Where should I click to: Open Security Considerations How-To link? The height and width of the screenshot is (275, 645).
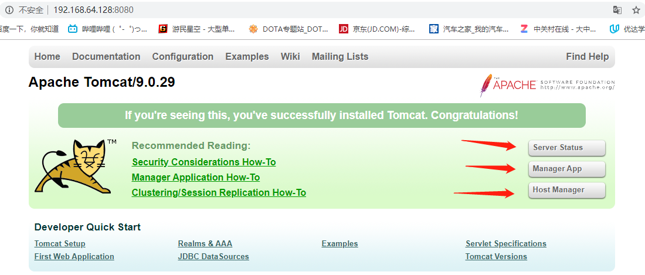pos(203,162)
